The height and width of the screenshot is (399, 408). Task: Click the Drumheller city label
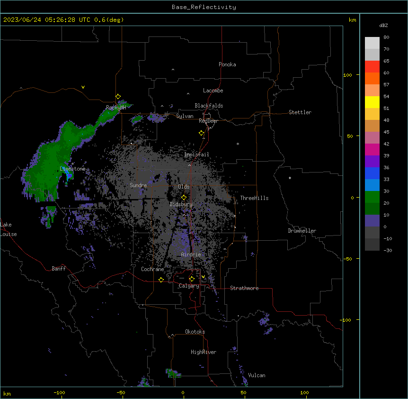(302, 231)
